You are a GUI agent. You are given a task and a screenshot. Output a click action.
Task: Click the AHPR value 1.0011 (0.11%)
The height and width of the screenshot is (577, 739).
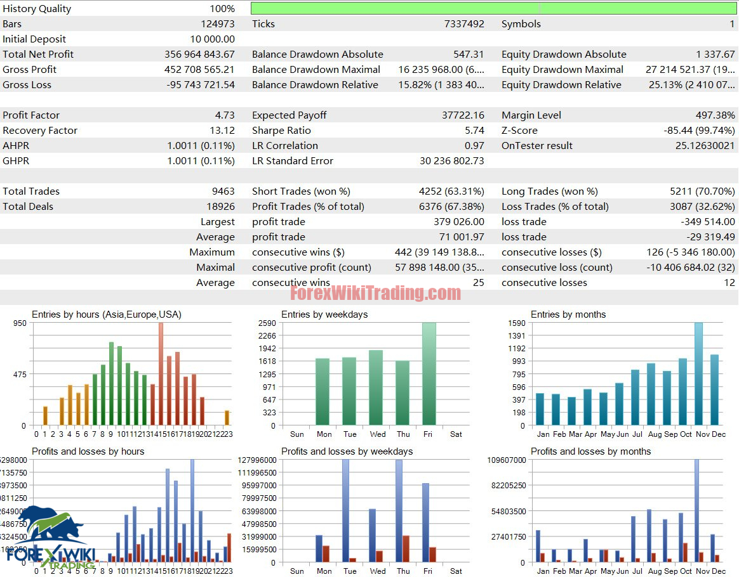(201, 146)
